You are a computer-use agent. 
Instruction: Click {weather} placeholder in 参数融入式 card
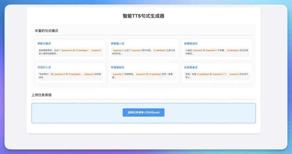pyautogui.click(x=118, y=50)
